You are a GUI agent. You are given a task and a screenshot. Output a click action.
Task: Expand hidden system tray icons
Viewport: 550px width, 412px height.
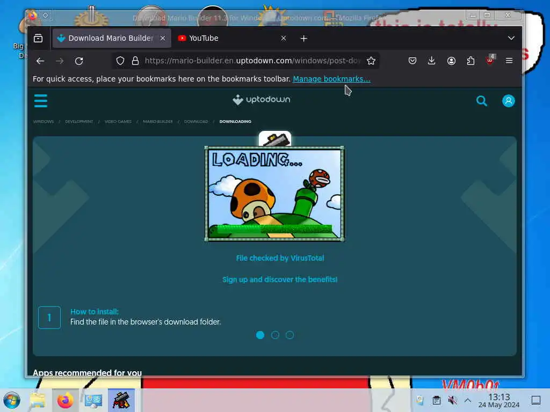(x=468, y=400)
